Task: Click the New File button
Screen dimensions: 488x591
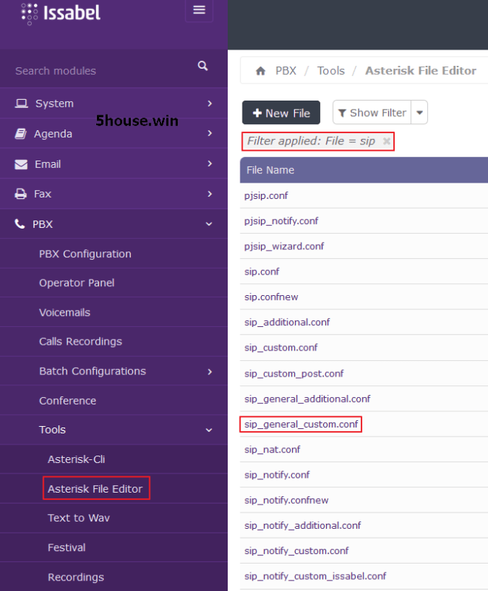Action: pyautogui.click(x=281, y=112)
